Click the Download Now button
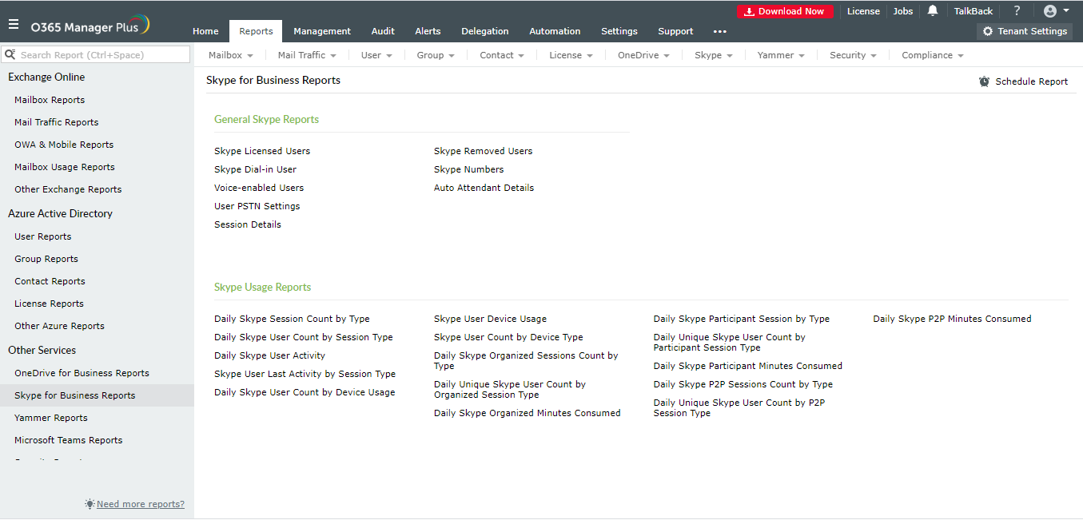Screen dimensions: 1083x520 [785, 11]
